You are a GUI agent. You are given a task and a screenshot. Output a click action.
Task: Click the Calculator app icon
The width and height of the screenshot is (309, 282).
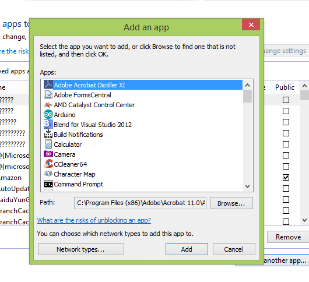tap(48, 144)
